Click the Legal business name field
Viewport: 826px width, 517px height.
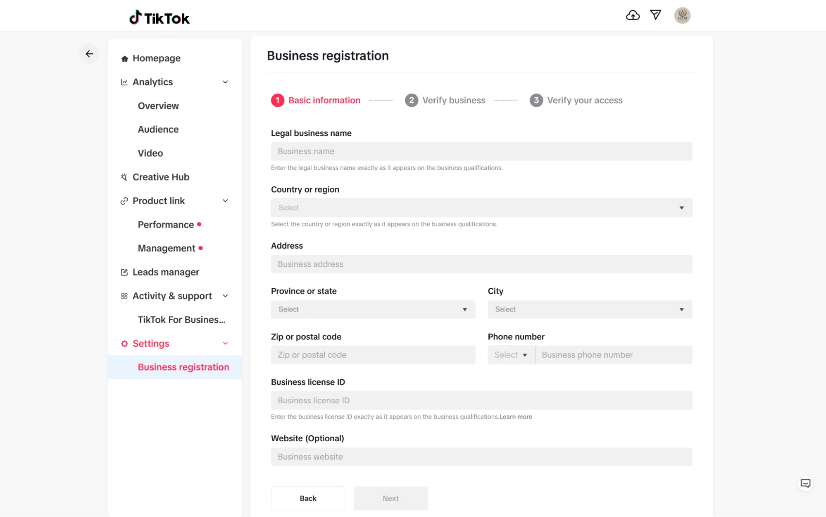point(481,151)
